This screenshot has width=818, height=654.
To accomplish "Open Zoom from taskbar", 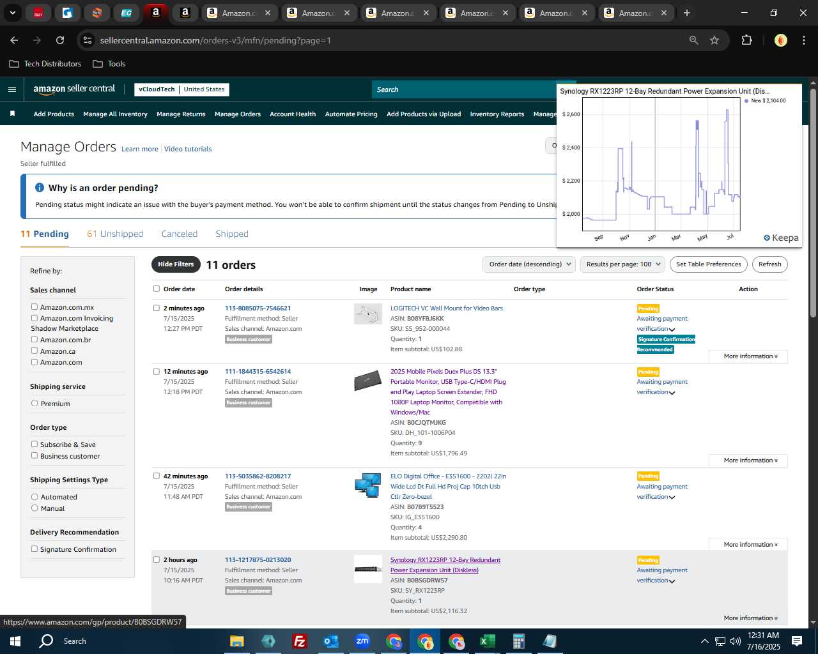I will click(x=362, y=641).
